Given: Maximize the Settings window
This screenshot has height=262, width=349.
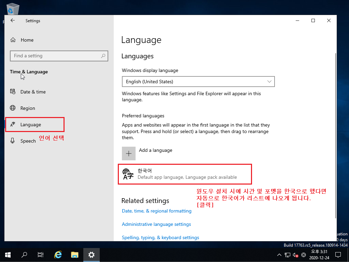Looking at the screenshot, I should click(313, 20).
